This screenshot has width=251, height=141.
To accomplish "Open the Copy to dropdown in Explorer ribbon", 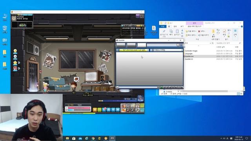I will [191, 35].
